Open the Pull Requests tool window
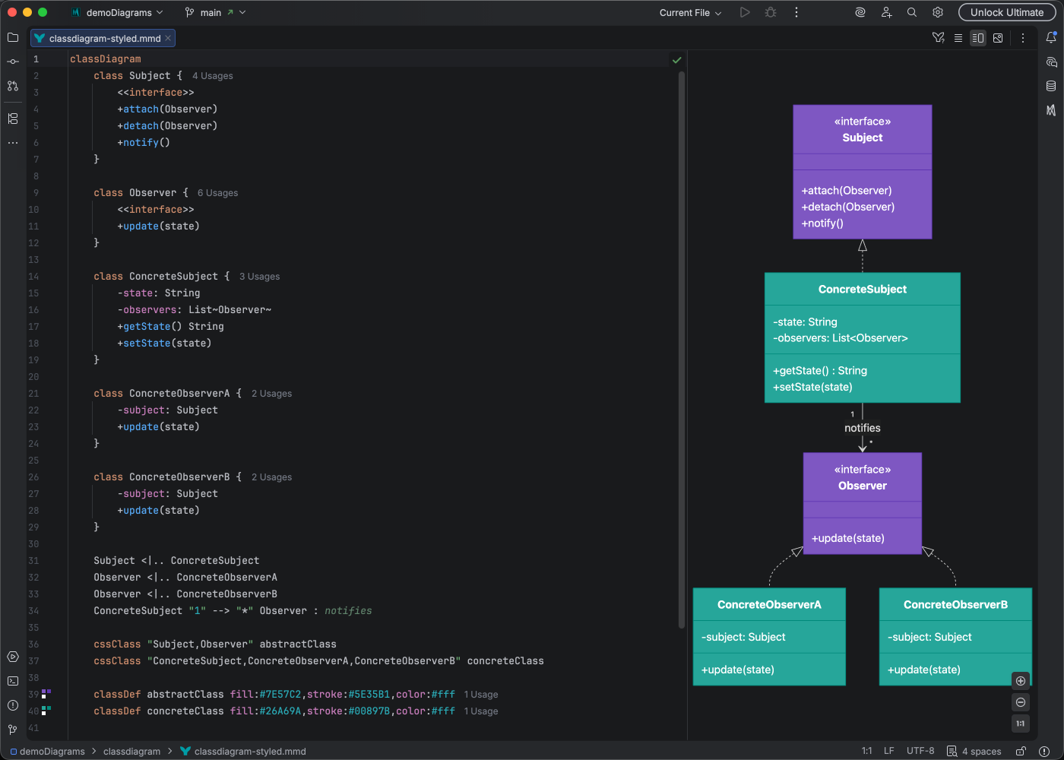The width and height of the screenshot is (1064, 760). (x=13, y=86)
